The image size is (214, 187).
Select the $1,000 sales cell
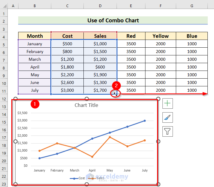(100, 44)
